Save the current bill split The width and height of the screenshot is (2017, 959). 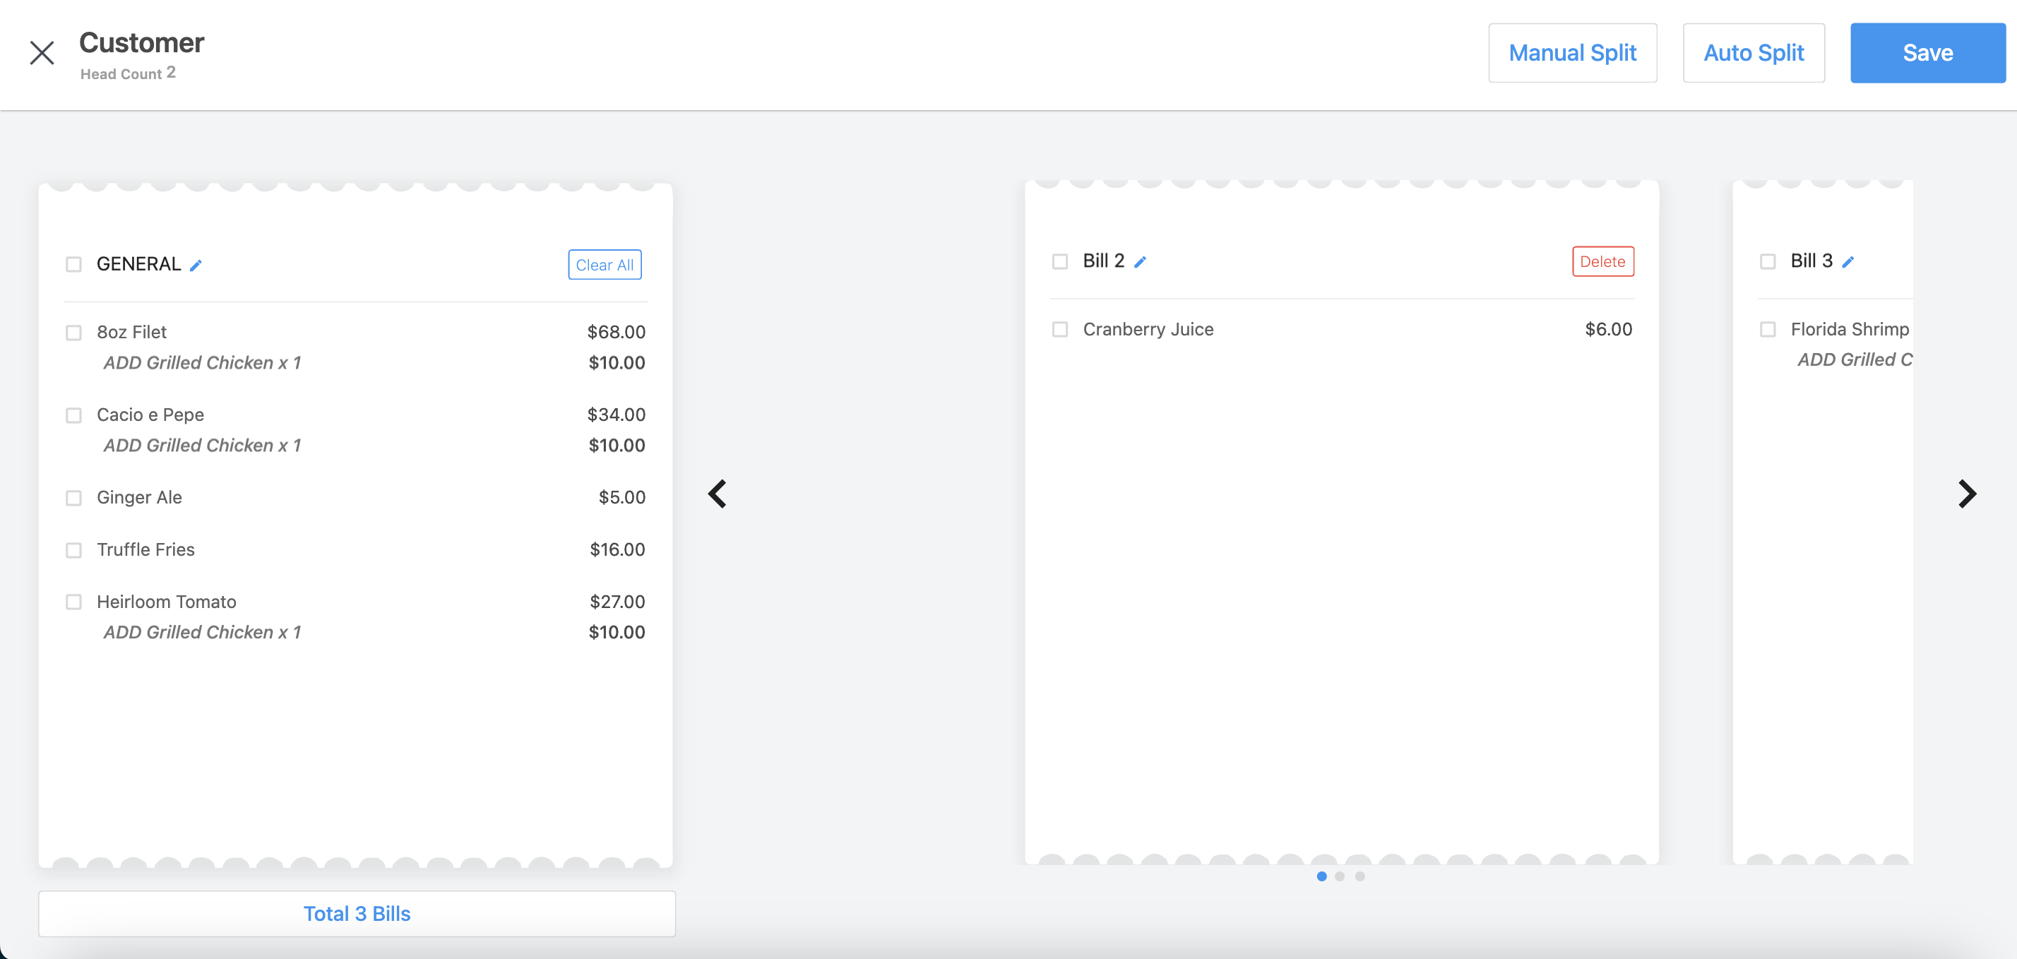pos(1927,52)
